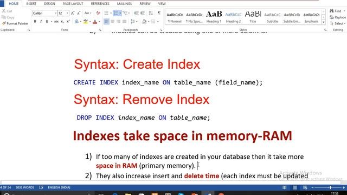Apply the No Spacing style

194,17
